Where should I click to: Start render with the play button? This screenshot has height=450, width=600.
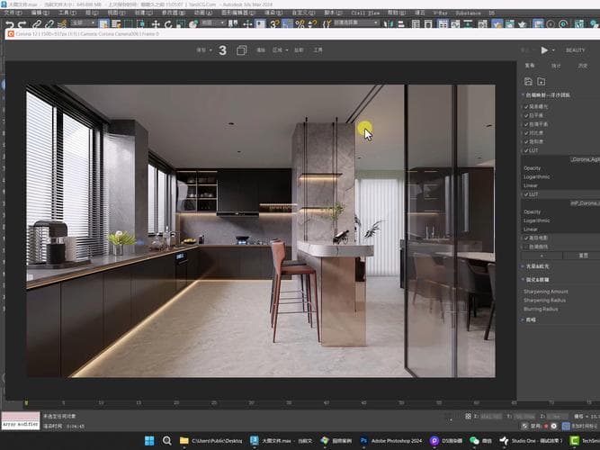click(544, 50)
